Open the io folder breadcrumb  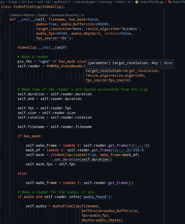tap(129, 2)
